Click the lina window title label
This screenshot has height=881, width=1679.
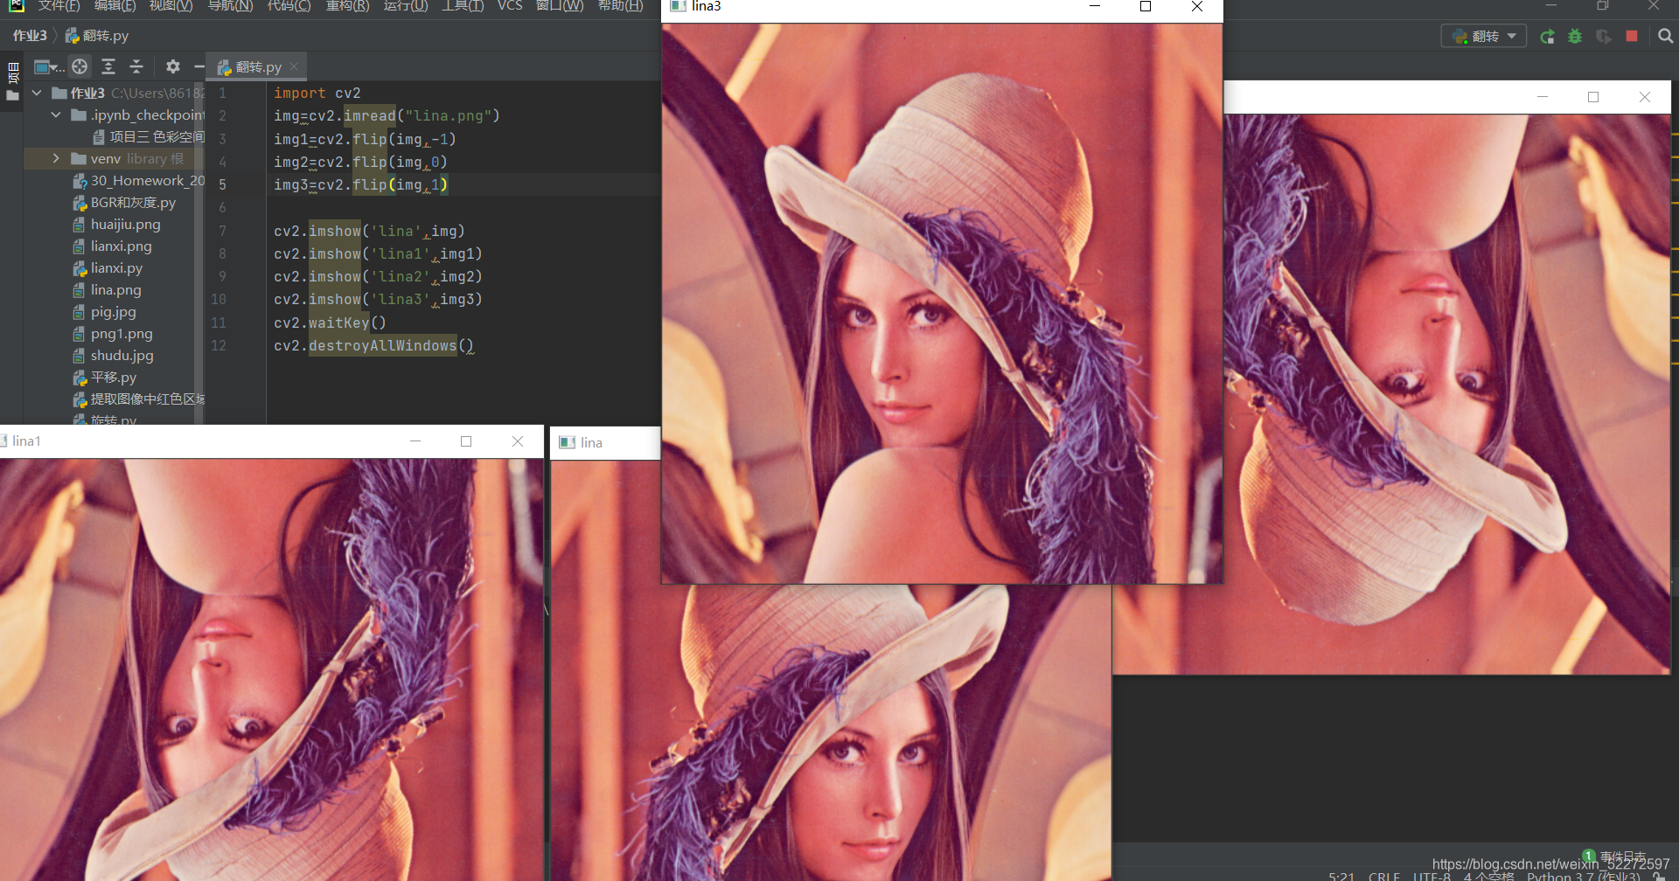pos(591,443)
